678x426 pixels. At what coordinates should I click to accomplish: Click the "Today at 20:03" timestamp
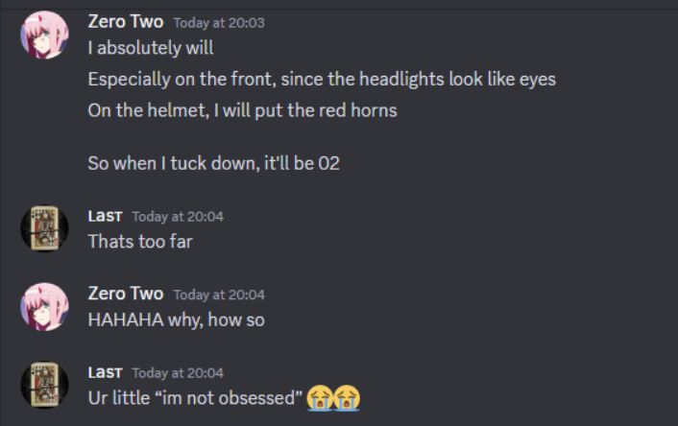point(219,23)
